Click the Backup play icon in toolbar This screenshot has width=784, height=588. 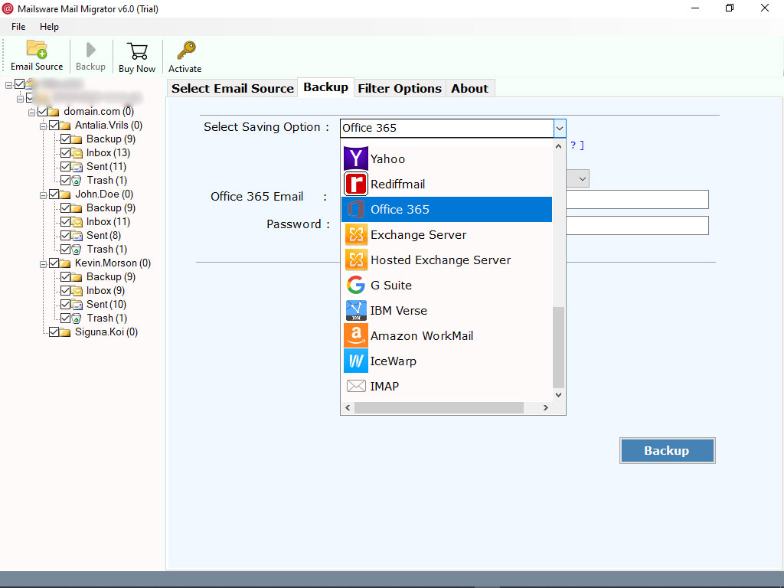[x=90, y=50]
